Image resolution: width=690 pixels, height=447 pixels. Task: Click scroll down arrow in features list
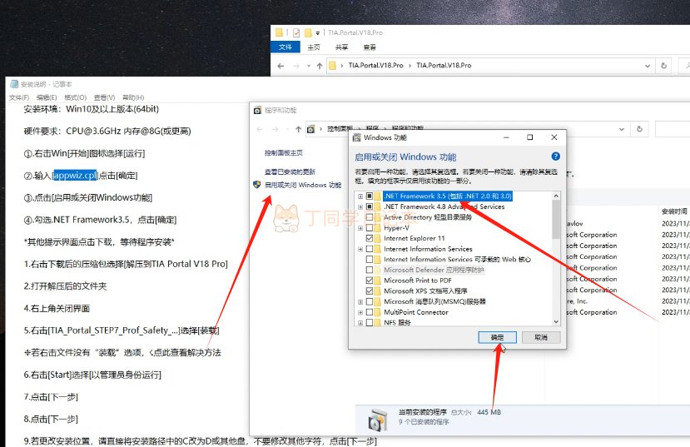tap(556, 321)
